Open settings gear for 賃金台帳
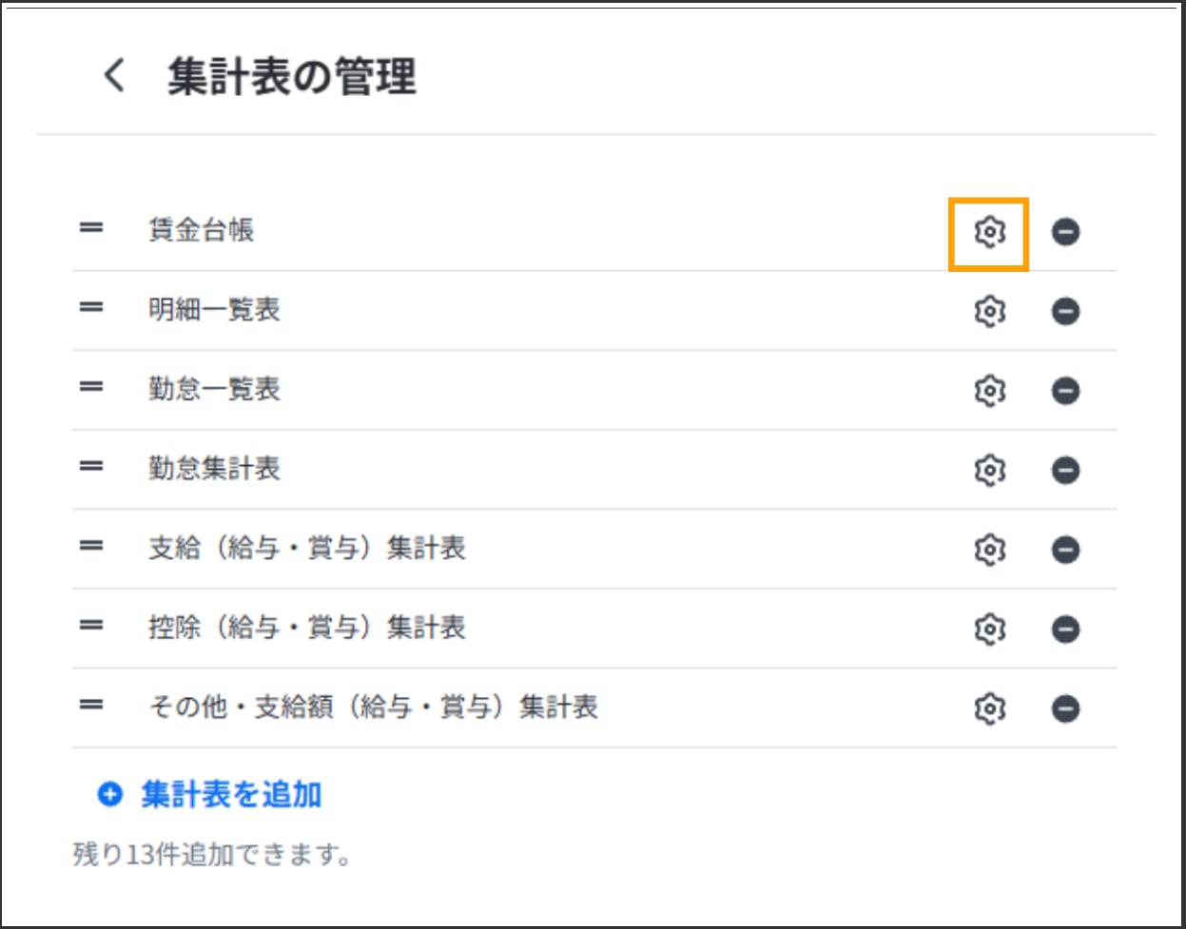The image size is (1186, 929). (990, 231)
